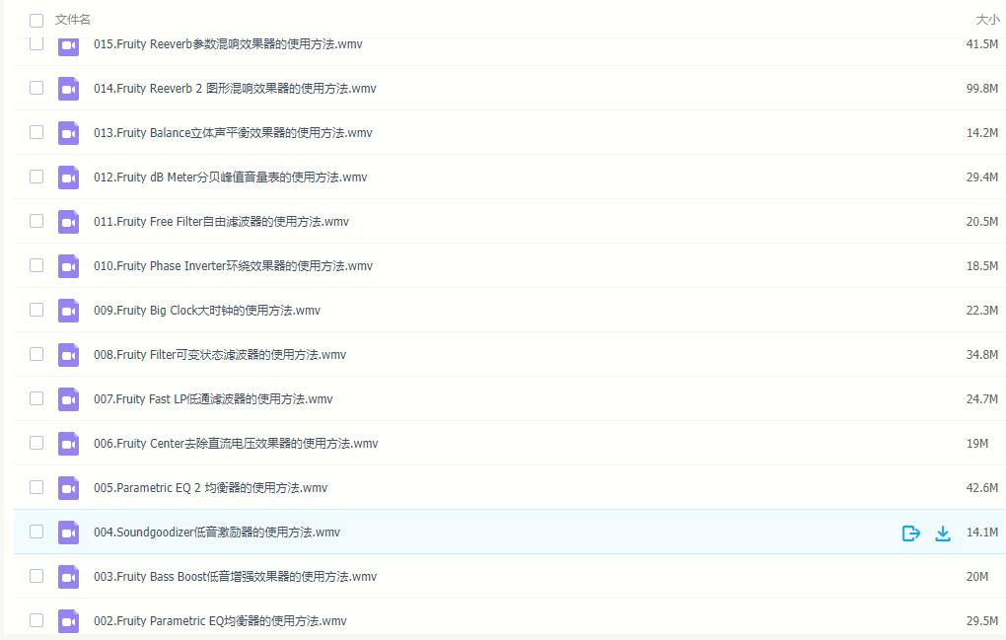Screen dimensions: 1006x640
Task: Open 008.Fruity Filter可变状态滤波器 file name
Action: [220, 355]
